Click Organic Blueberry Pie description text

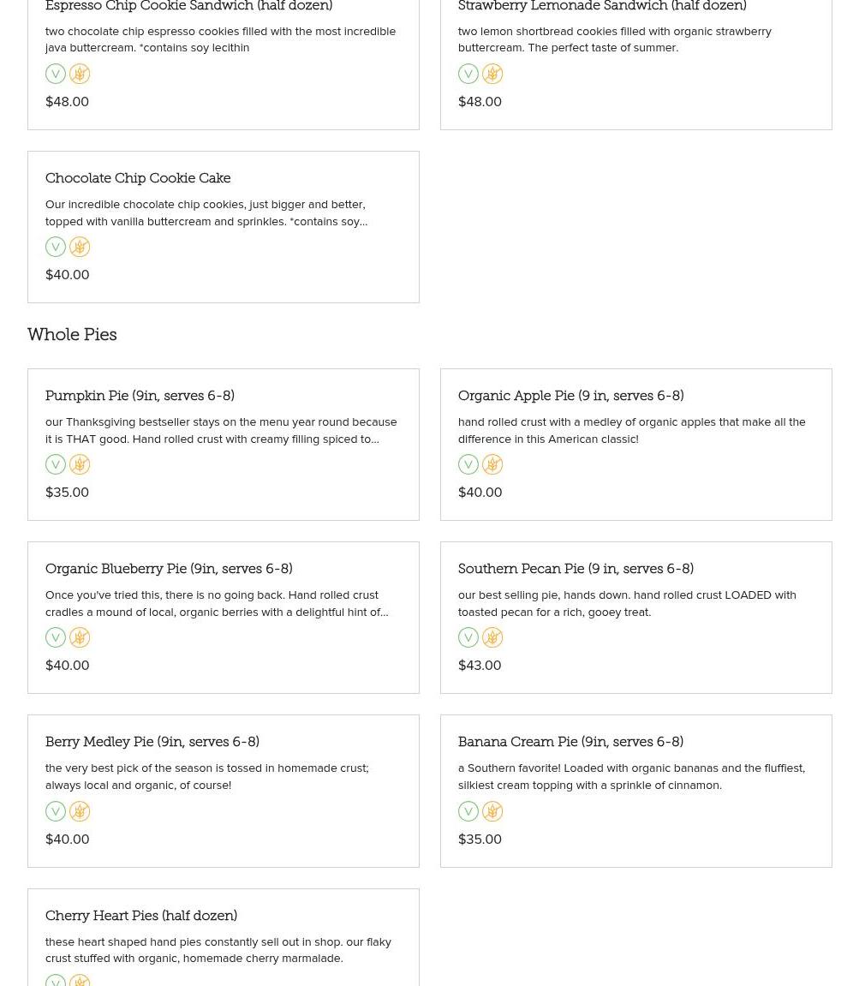click(x=217, y=604)
